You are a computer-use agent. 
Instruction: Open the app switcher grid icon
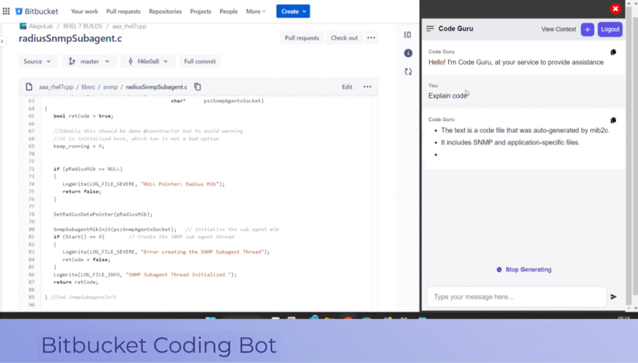pos(6,12)
